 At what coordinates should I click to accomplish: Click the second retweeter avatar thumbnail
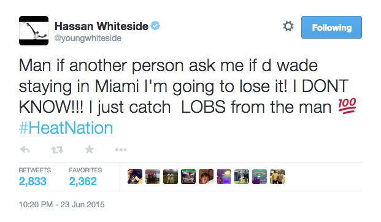tap(153, 177)
